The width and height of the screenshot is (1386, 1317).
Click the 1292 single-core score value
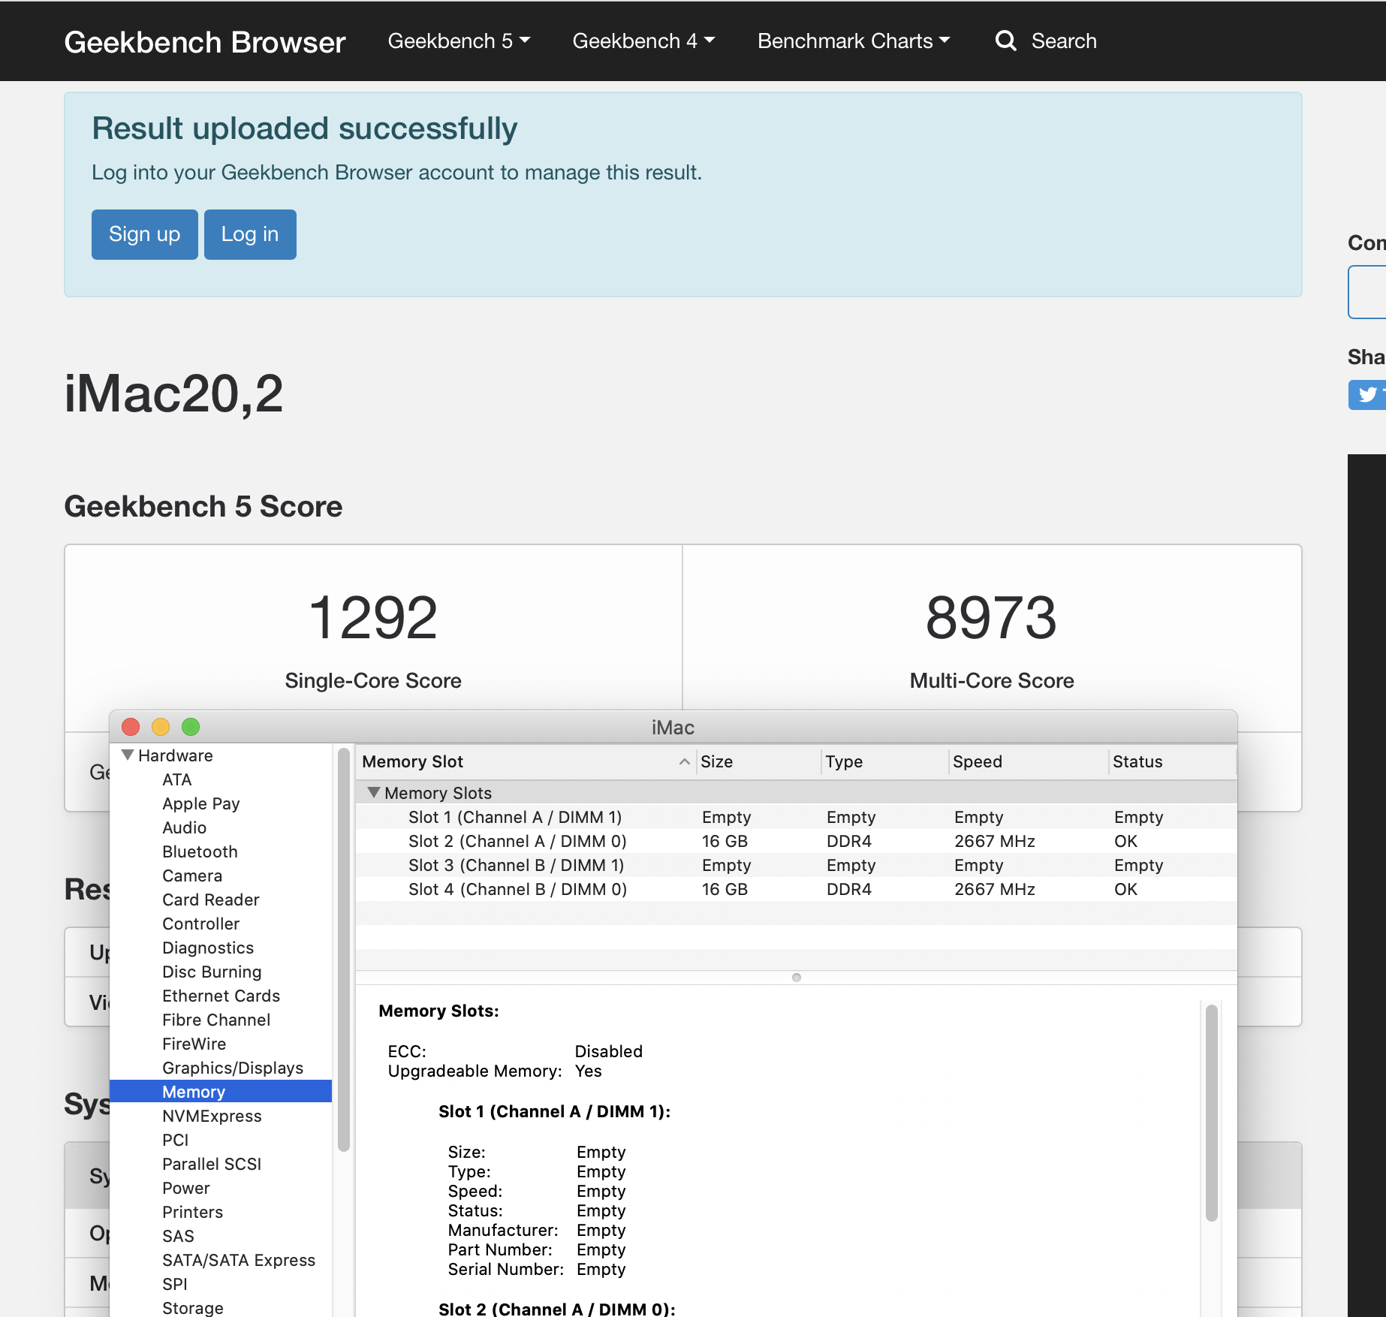point(373,618)
